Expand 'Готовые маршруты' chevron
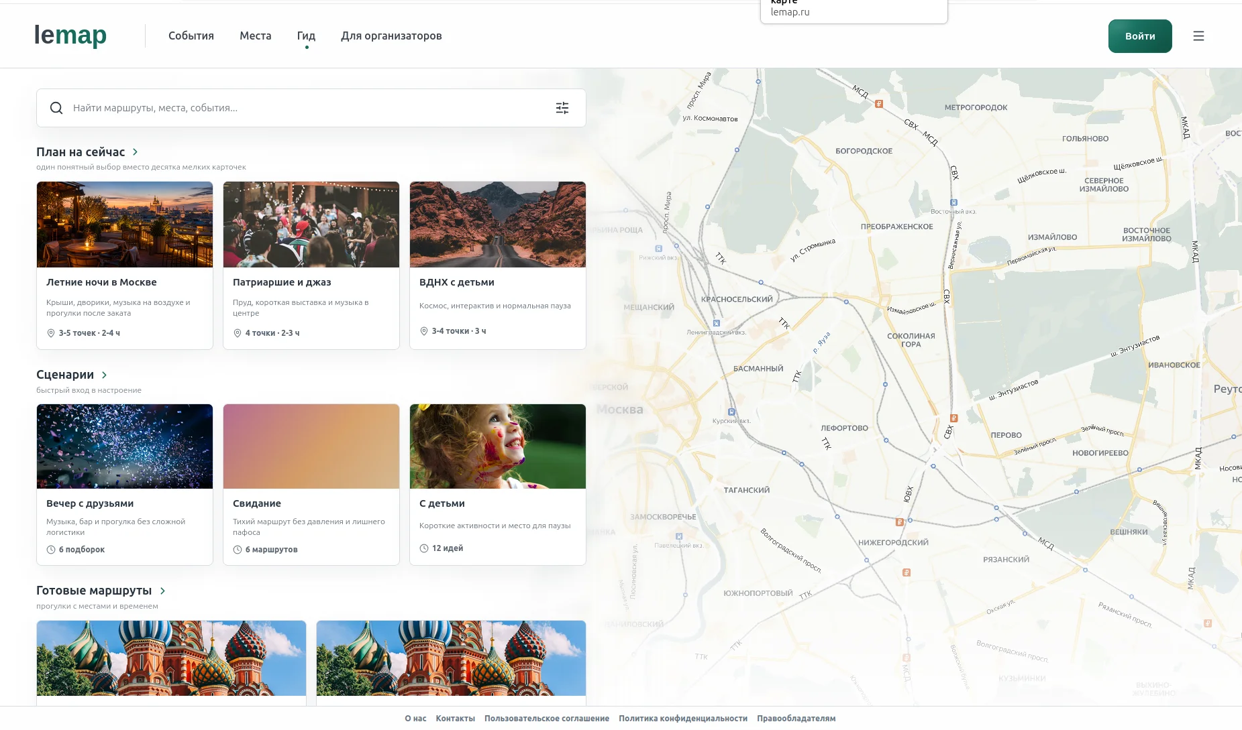The height and width of the screenshot is (730, 1242). [162, 591]
